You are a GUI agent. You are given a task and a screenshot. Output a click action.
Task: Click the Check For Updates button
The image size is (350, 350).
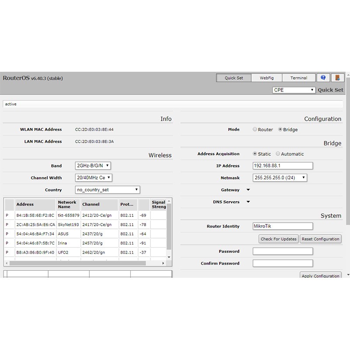[279, 239]
